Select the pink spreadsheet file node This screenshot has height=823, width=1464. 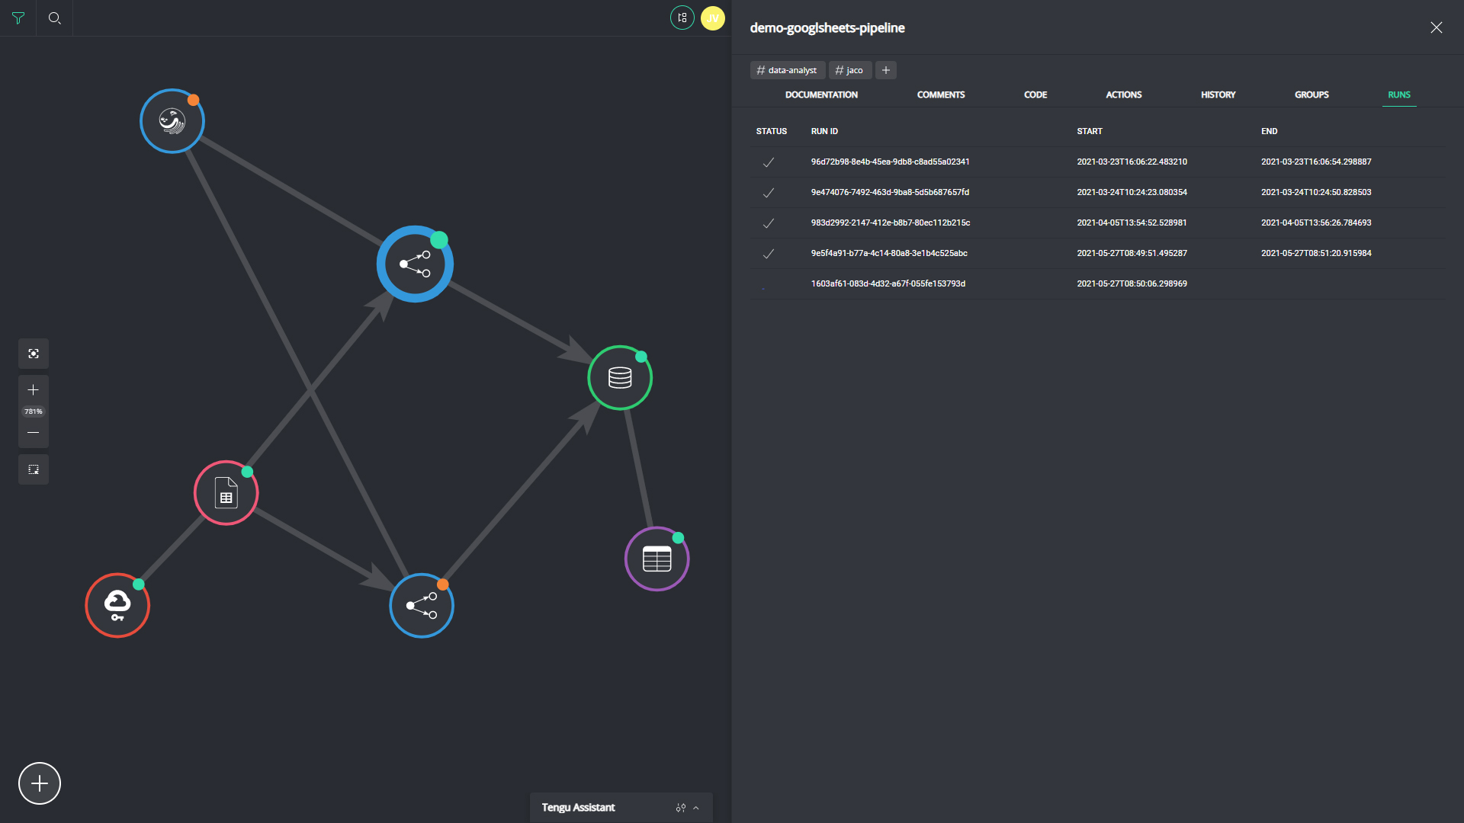tap(226, 493)
